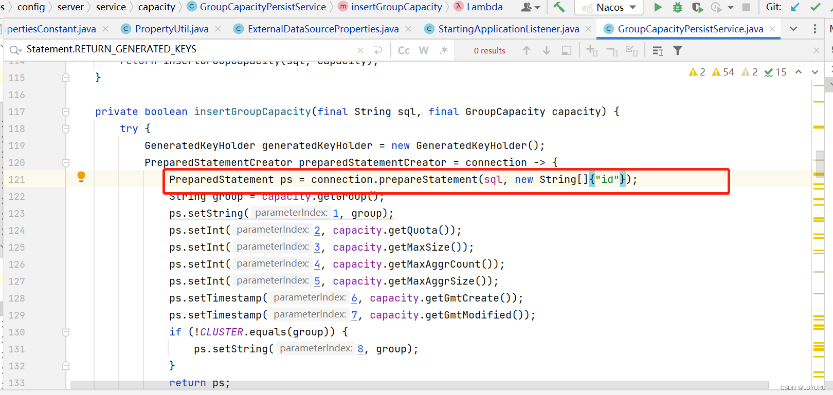Run with coverage shield icon
The width and height of the screenshot is (833, 395).
coord(697,7)
